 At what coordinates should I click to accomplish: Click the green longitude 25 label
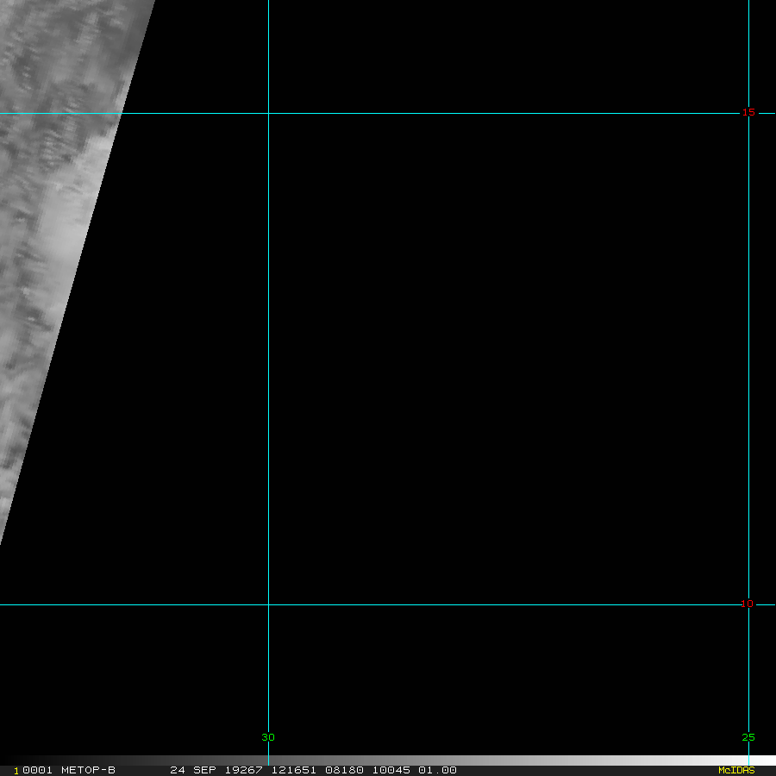pos(748,737)
